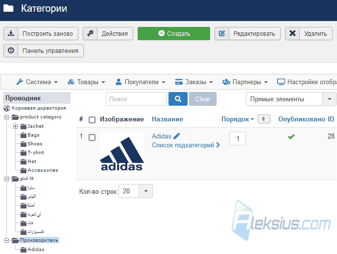Sort by the ID column header
337x254 pixels.
(331, 119)
